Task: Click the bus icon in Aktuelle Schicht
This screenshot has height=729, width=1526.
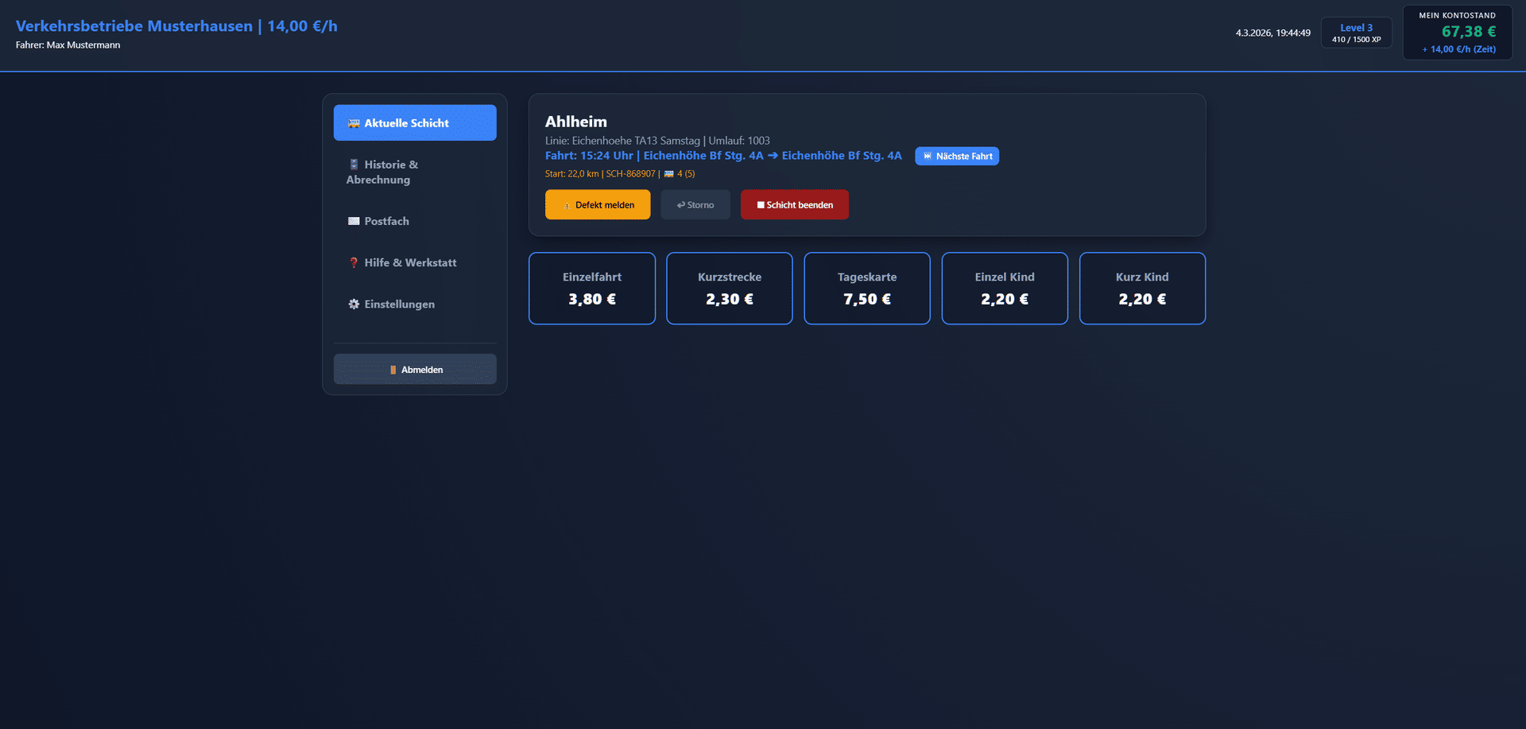Action: point(354,123)
